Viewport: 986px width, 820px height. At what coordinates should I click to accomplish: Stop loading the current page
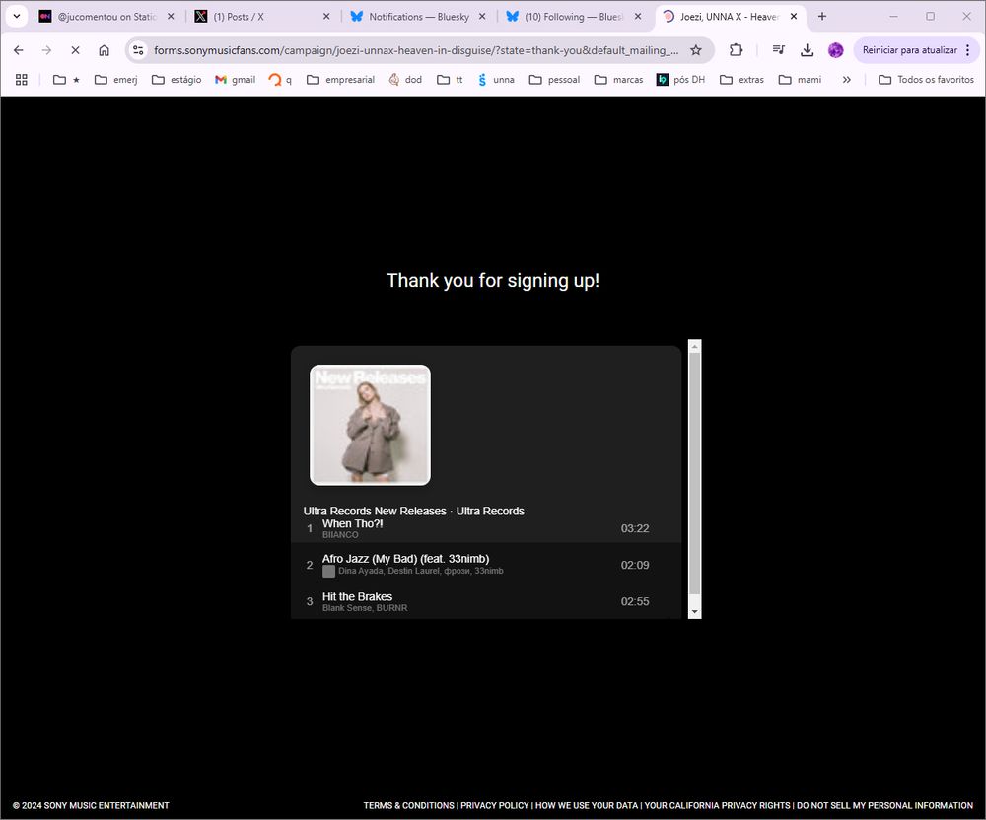[x=75, y=50]
